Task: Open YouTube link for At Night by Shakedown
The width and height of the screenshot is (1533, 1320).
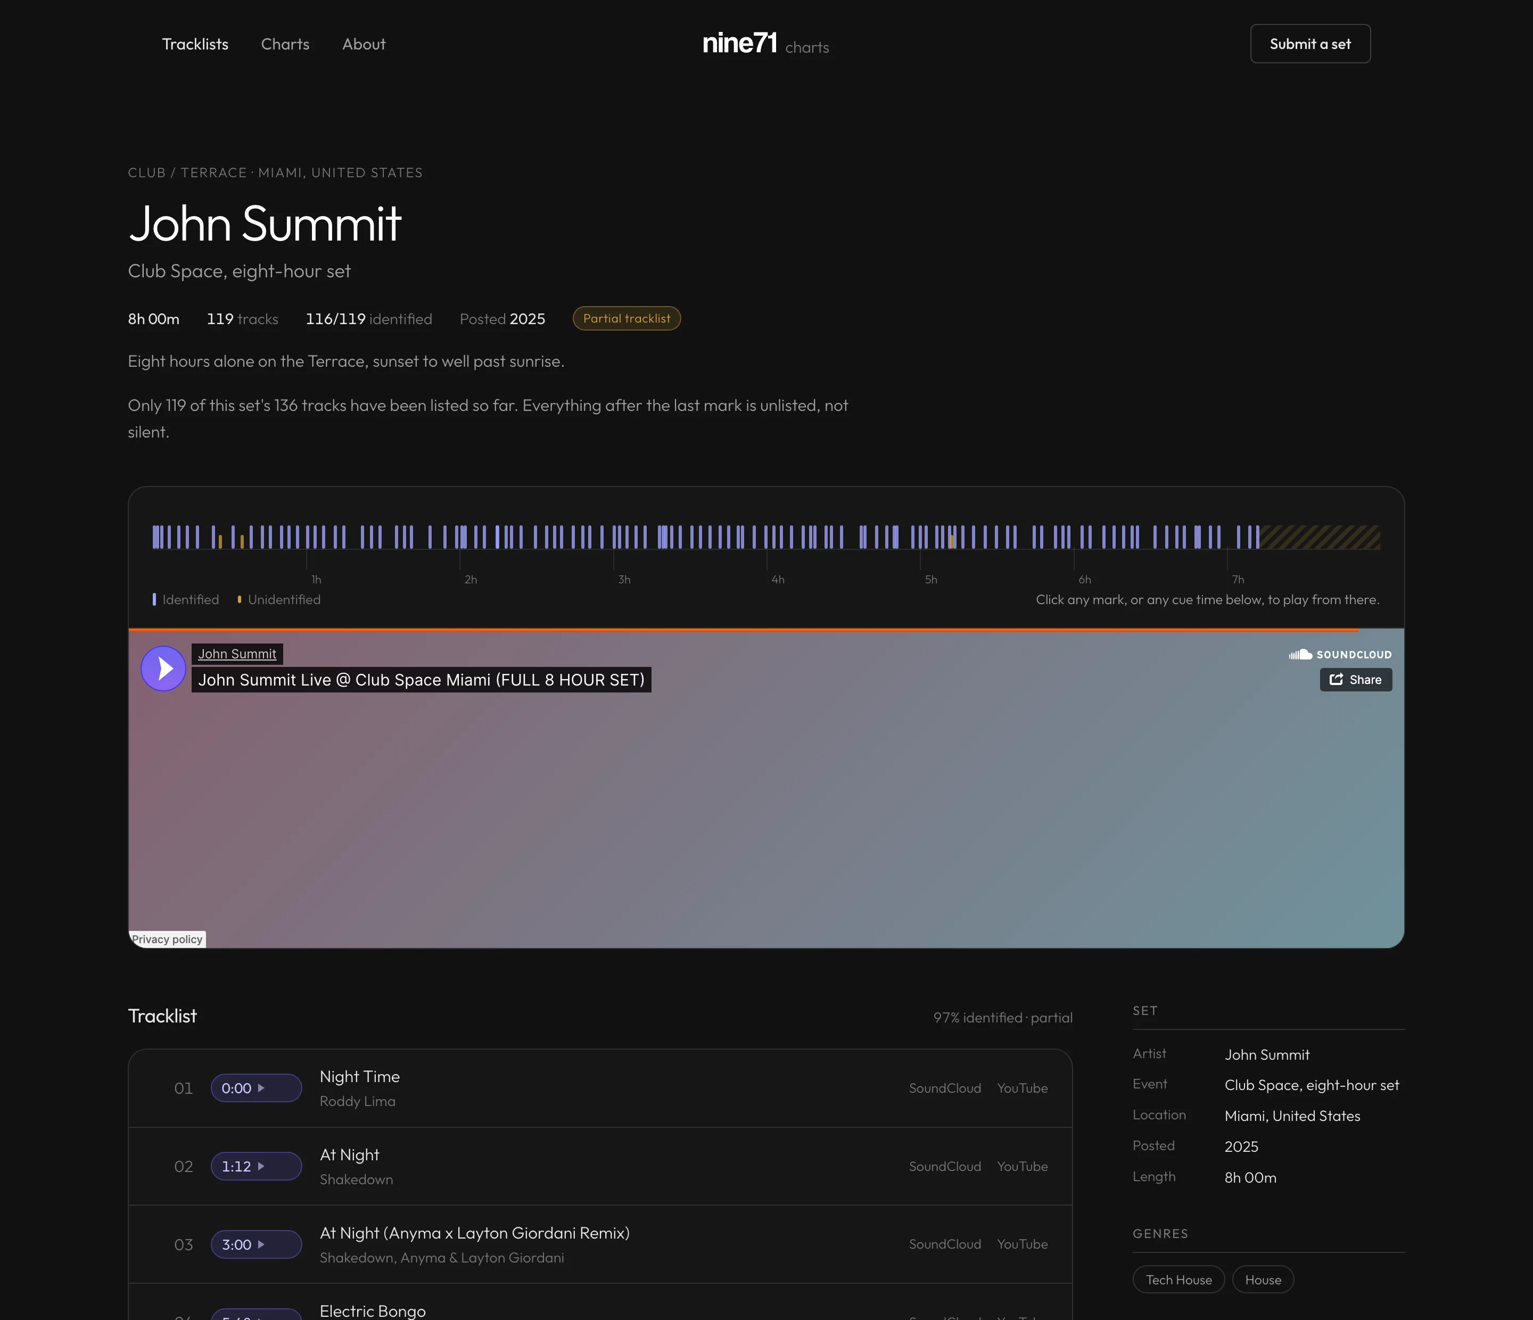Action: [1023, 1167]
